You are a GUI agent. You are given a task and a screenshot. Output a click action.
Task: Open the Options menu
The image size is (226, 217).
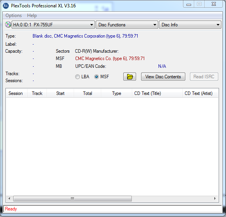pyautogui.click(x=14, y=15)
